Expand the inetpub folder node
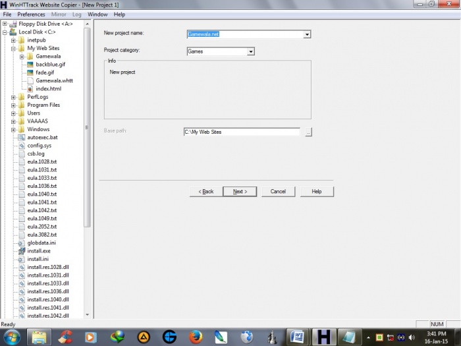Image resolution: width=461 pixels, height=346 pixels. pyautogui.click(x=13, y=40)
